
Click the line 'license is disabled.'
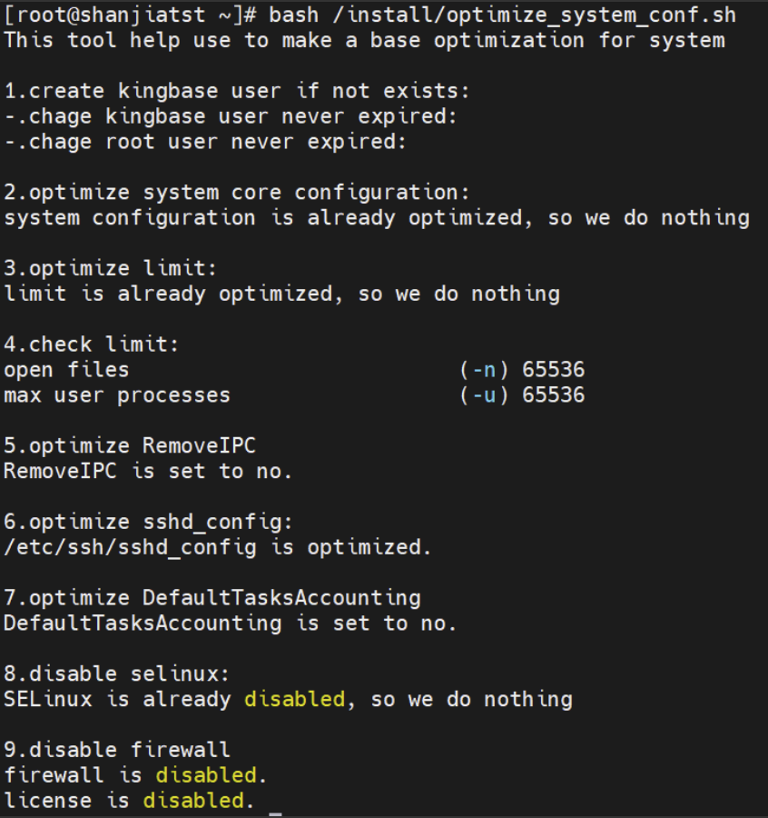[x=129, y=800]
